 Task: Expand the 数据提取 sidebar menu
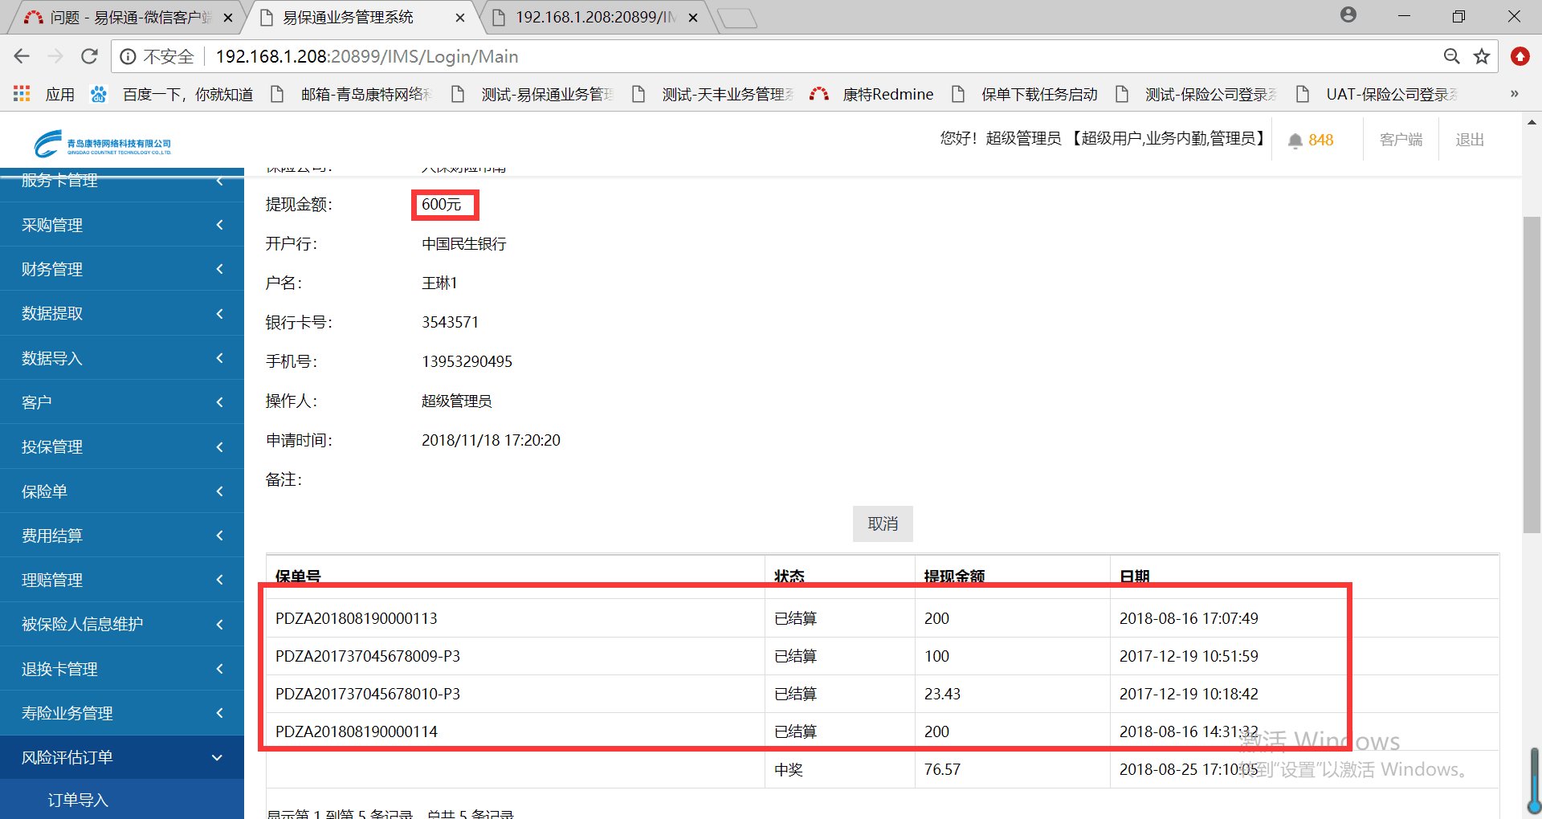pyautogui.click(x=122, y=313)
